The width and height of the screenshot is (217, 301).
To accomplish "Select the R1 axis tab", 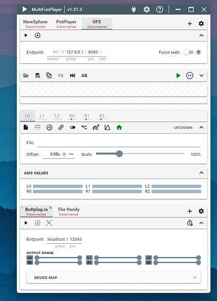I will click(x=87, y=116).
